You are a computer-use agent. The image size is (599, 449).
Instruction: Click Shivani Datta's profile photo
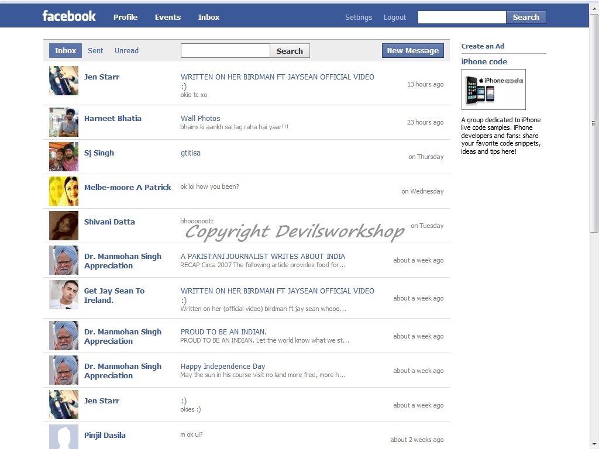(x=64, y=226)
